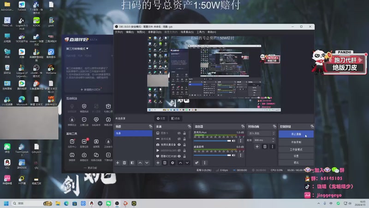Open Windows Start menu on taskbar
Image resolution: width=369 pixels, height=208 pixels.
pos(6,203)
